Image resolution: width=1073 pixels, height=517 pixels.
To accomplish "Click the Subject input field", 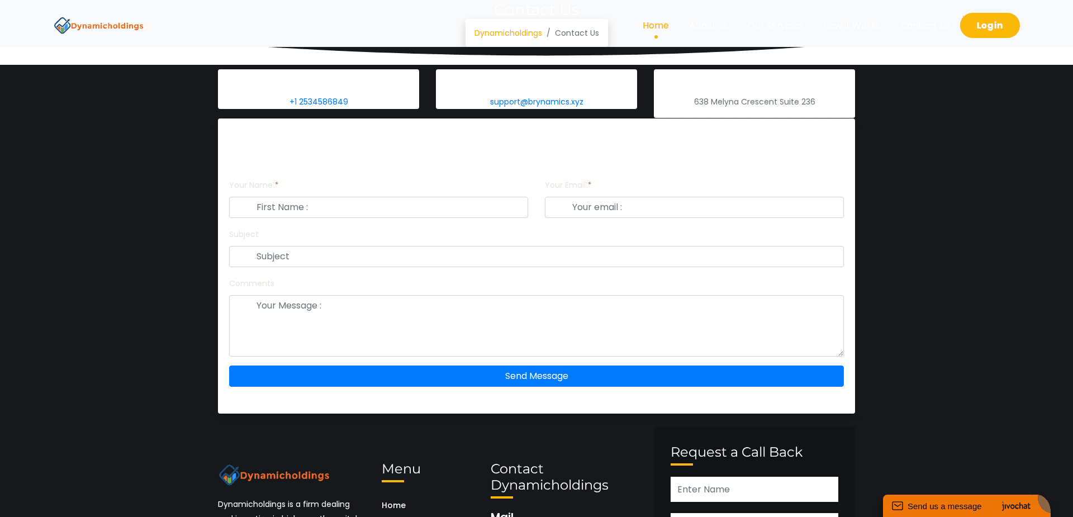I will point(536,257).
